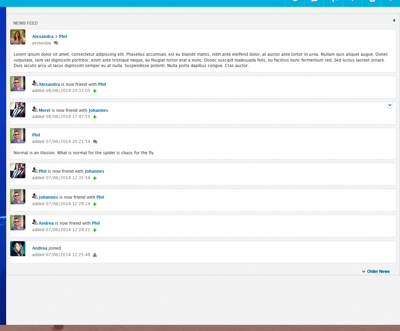The height and width of the screenshot is (331, 400).
Task: Click avatar beside 'Alexandra is now friend with Phil'
Action: (18, 84)
